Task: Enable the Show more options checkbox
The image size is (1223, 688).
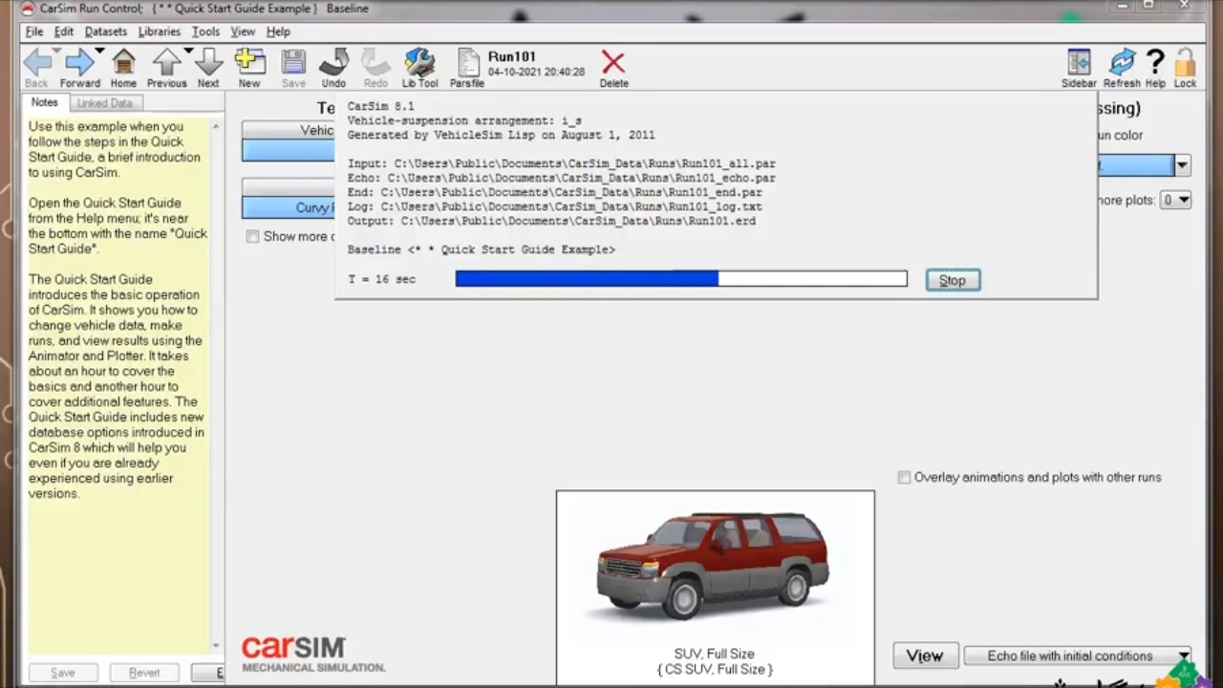Action: 252,236
